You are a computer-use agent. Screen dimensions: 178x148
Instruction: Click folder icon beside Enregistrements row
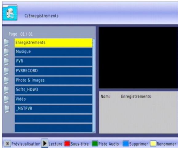pyautogui.click(x=6, y=43)
